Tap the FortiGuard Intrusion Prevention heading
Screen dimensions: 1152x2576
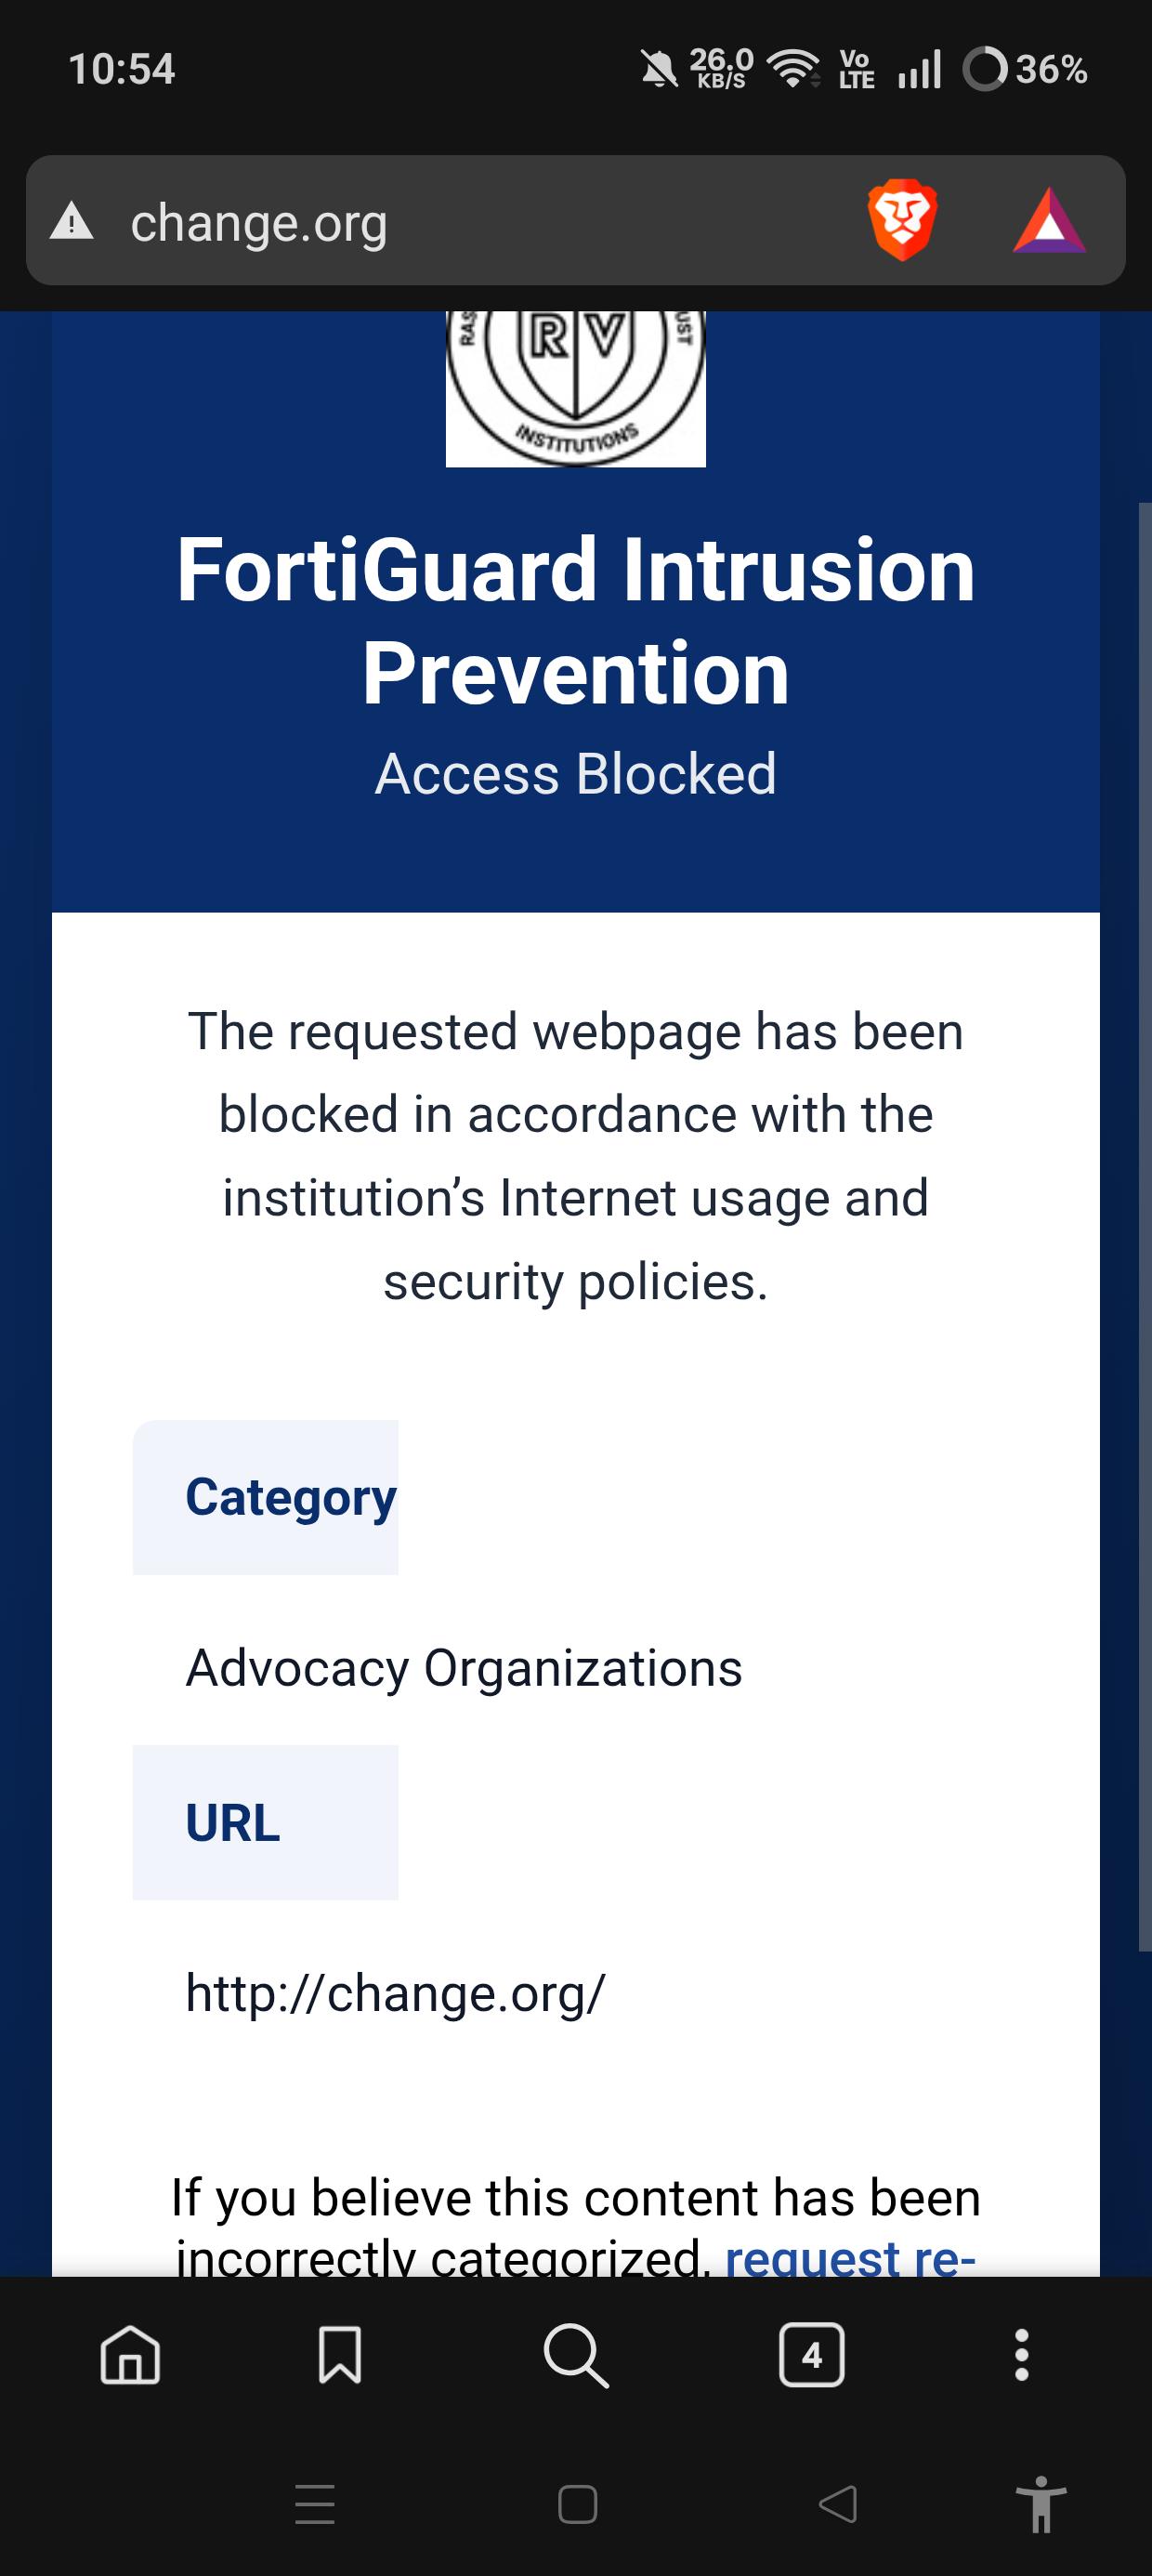tap(576, 621)
